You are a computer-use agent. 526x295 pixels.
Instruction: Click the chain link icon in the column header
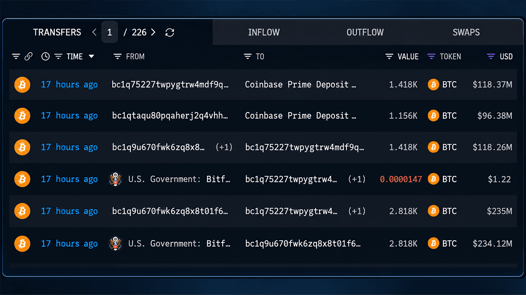click(x=28, y=57)
